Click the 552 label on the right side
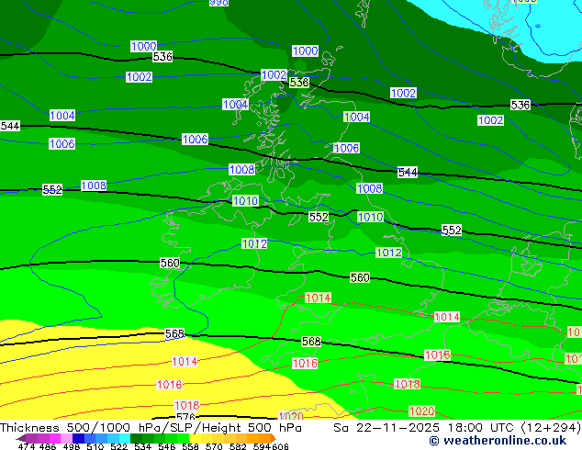The image size is (582, 450). [x=452, y=231]
